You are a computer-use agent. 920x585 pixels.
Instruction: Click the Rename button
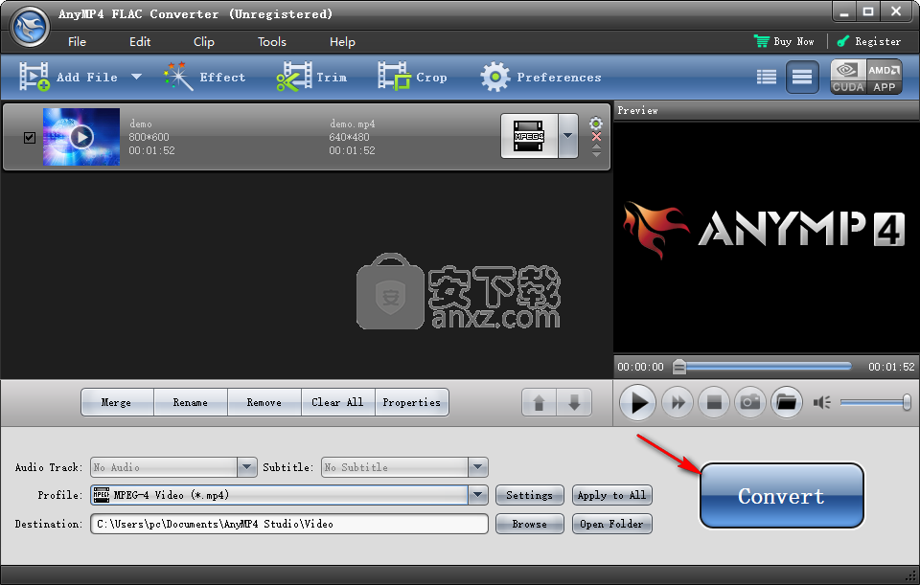(190, 402)
